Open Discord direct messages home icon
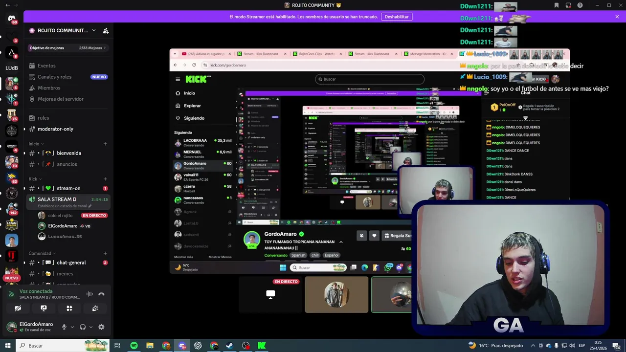 (x=12, y=19)
